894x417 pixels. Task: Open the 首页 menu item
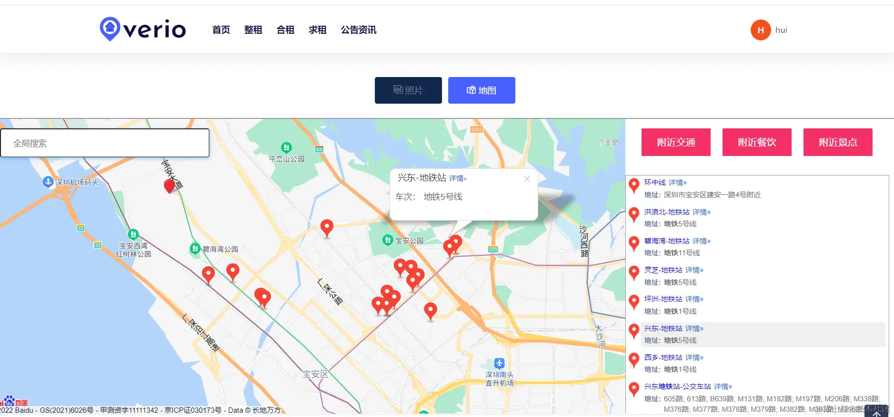point(221,30)
